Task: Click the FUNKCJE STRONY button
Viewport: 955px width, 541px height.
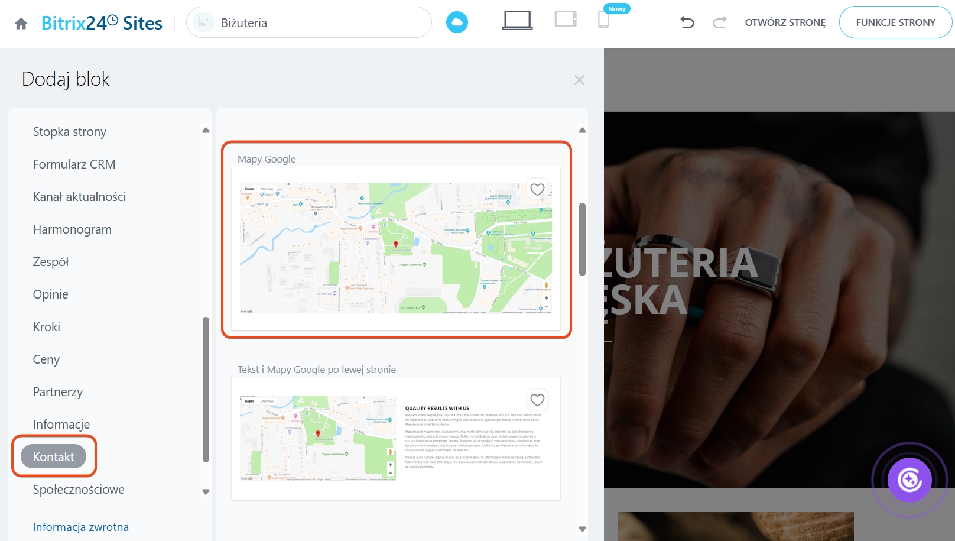Action: click(895, 22)
